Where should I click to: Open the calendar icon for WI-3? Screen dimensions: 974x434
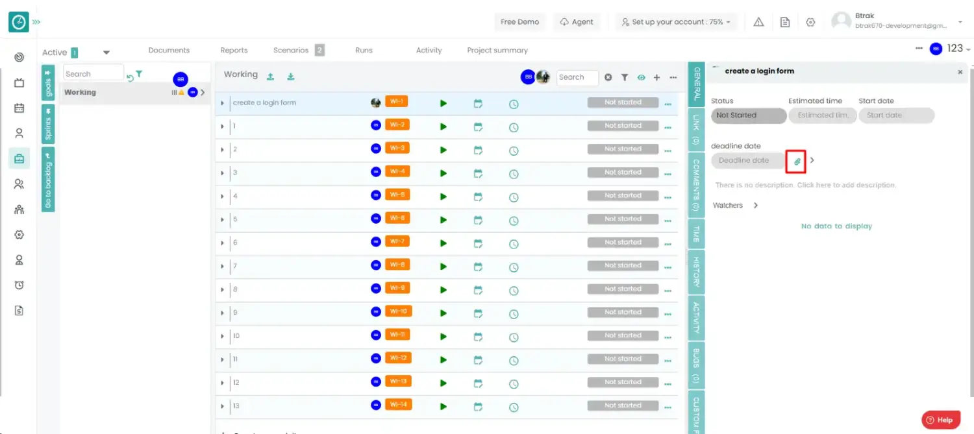click(478, 150)
